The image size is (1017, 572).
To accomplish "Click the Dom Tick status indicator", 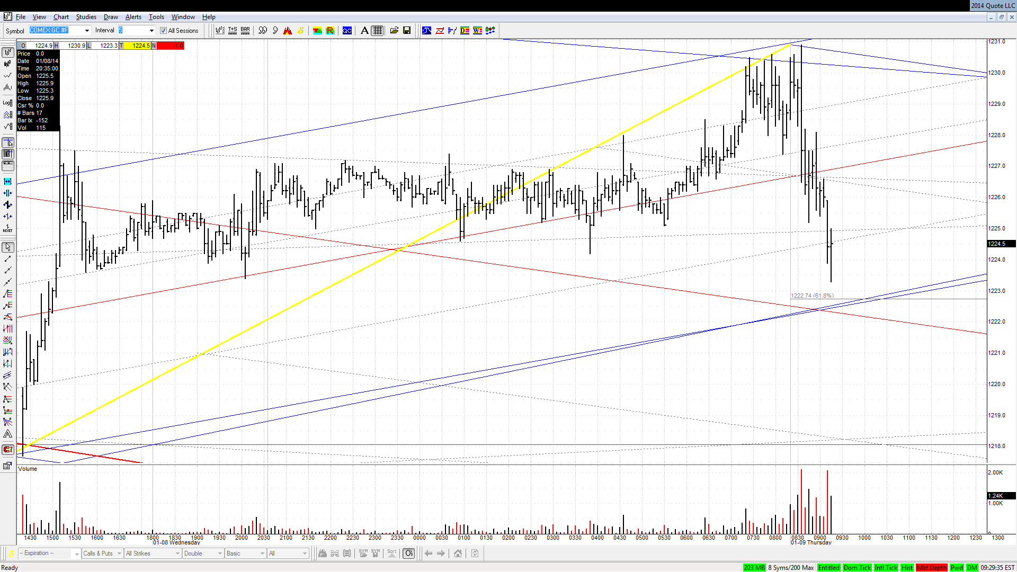I will click(857, 568).
